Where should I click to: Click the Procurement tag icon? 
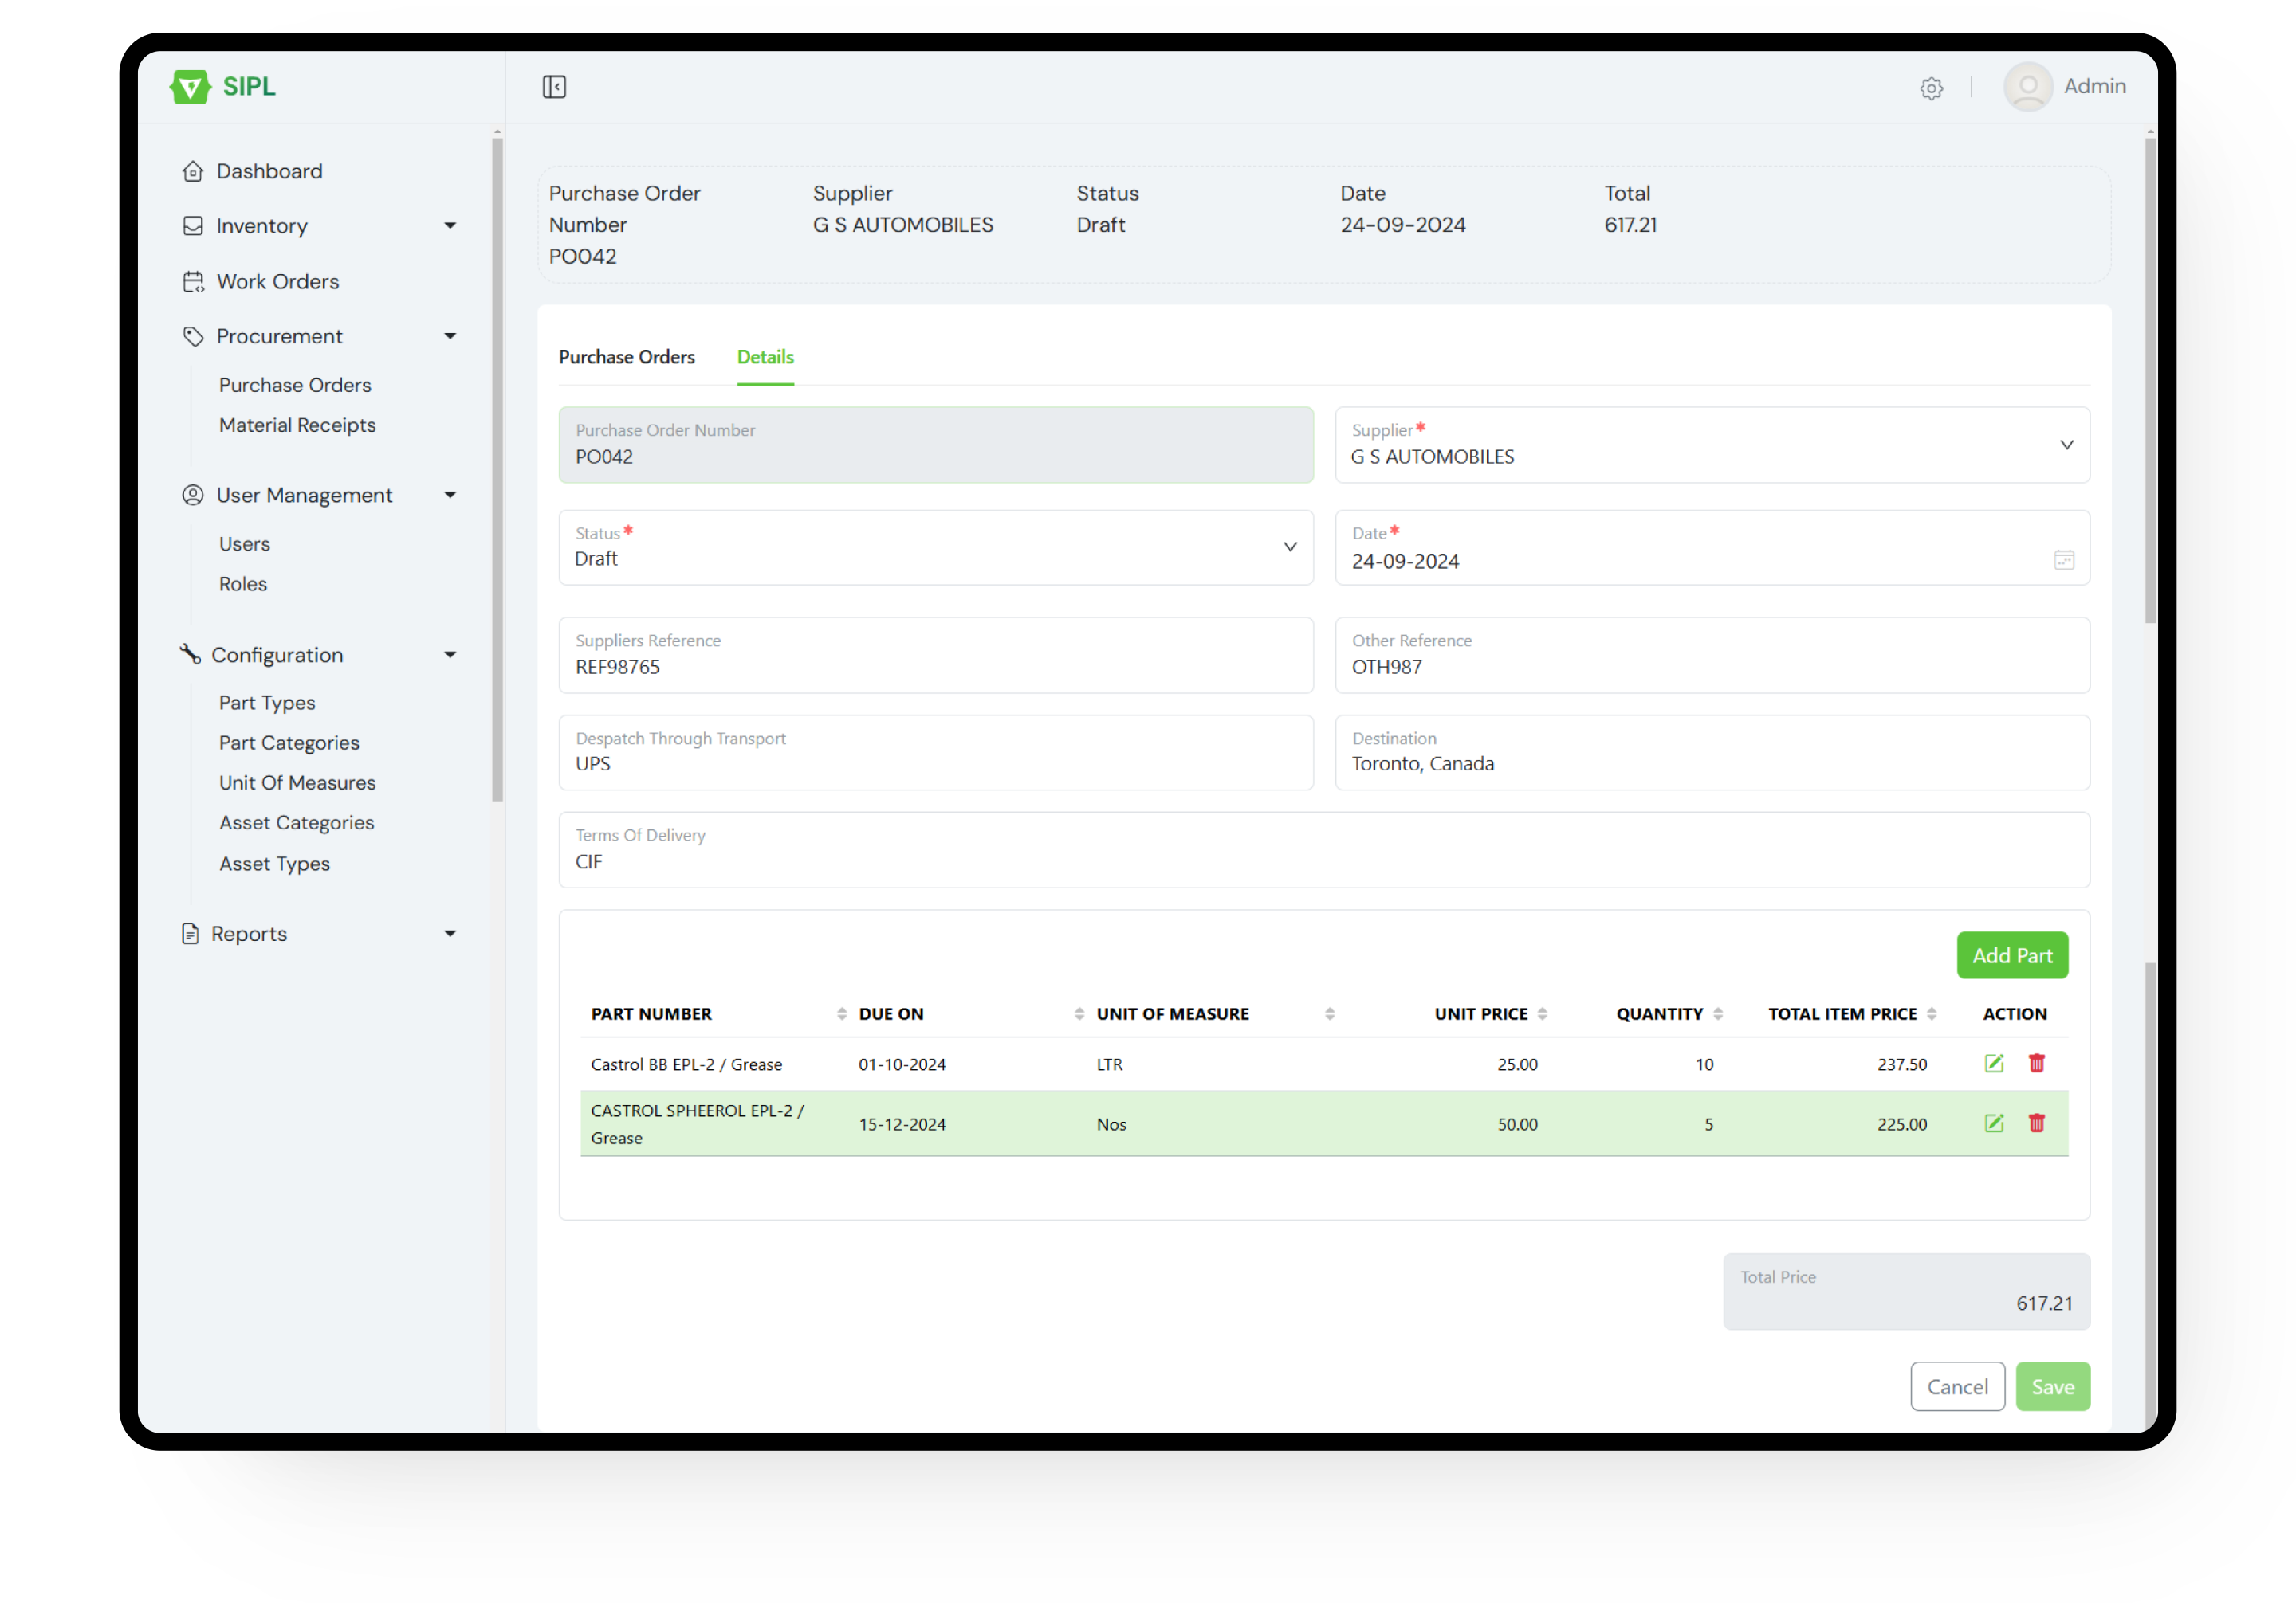tap(192, 335)
